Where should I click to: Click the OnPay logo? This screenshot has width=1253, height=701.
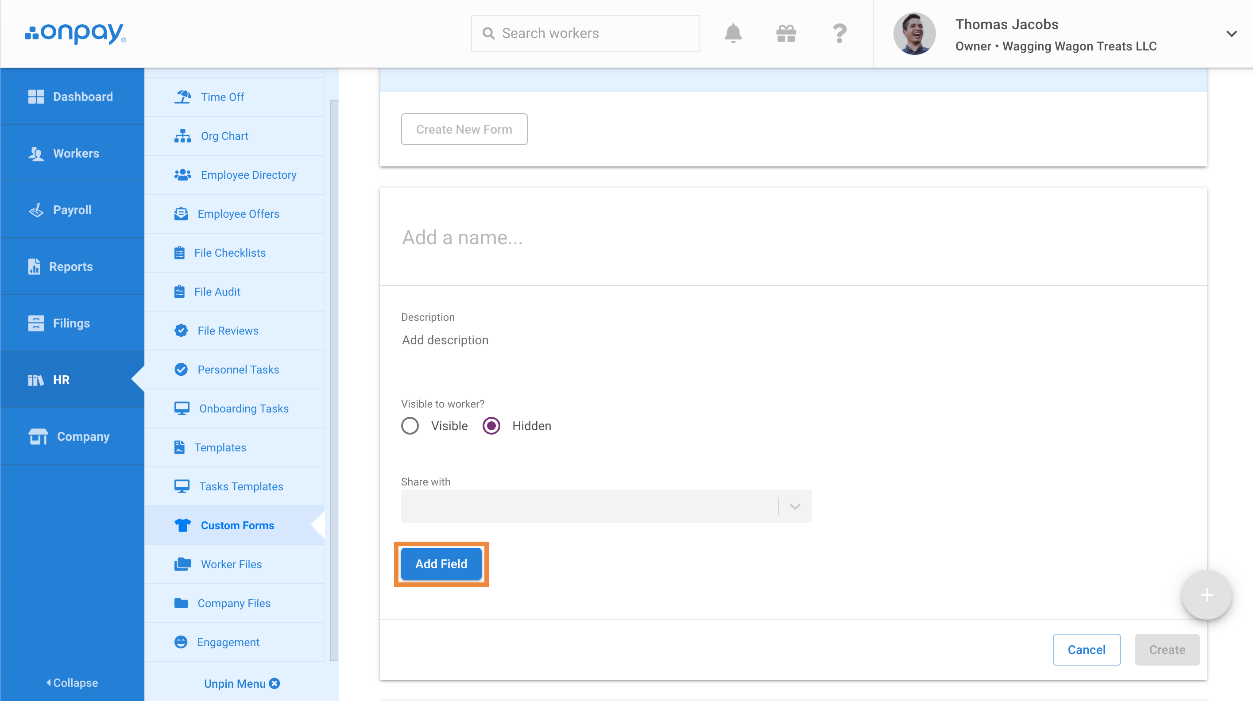75,33
